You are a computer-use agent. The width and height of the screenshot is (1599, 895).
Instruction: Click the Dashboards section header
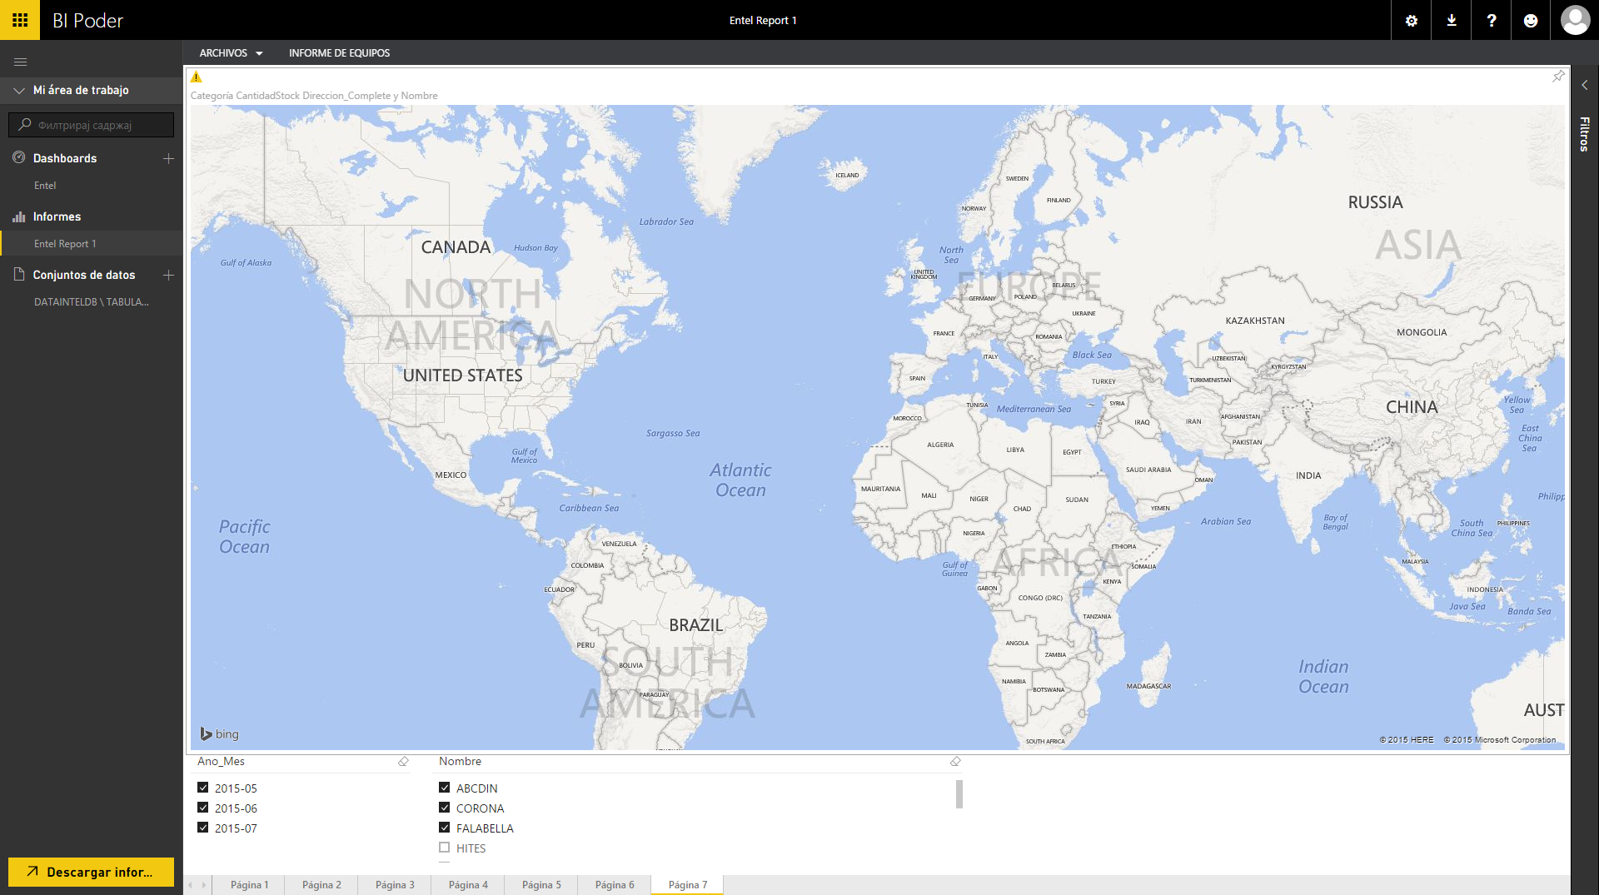[65, 158]
